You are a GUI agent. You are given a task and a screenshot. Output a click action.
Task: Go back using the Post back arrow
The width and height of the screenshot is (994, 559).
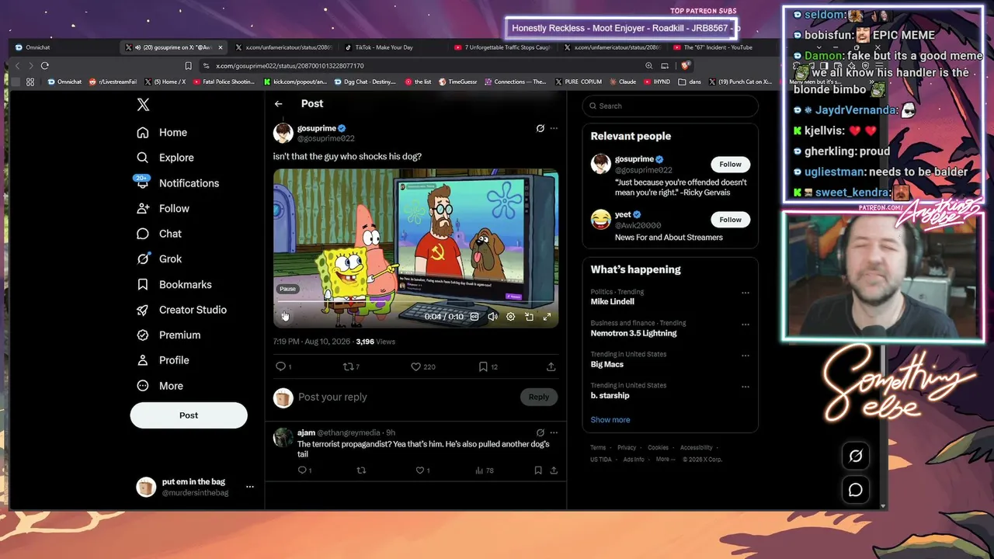point(278,104)
